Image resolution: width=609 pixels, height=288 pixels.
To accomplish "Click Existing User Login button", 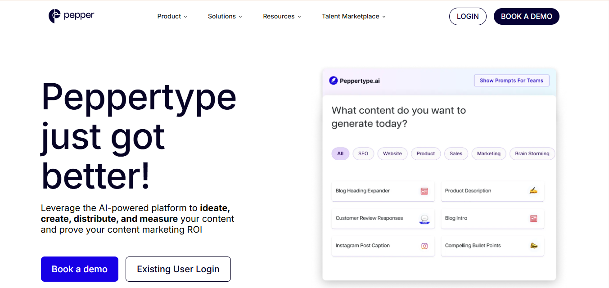I will [178, 269].
